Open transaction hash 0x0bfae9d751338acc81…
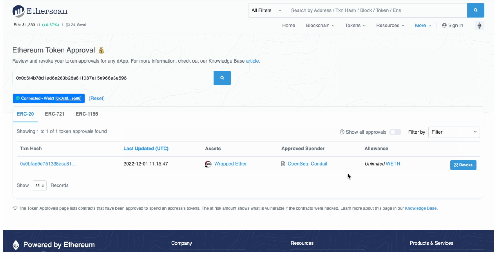This screenshot has width=496, height=259. click(48, 164)
